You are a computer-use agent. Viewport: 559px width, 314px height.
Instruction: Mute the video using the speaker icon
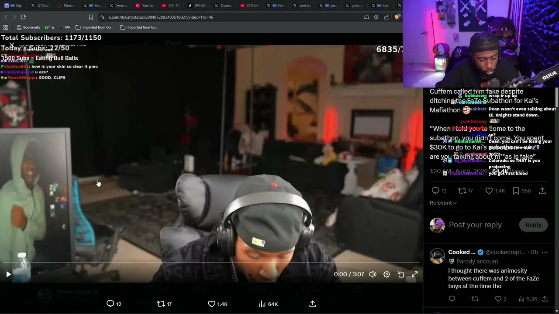click(x=373, y=274)
